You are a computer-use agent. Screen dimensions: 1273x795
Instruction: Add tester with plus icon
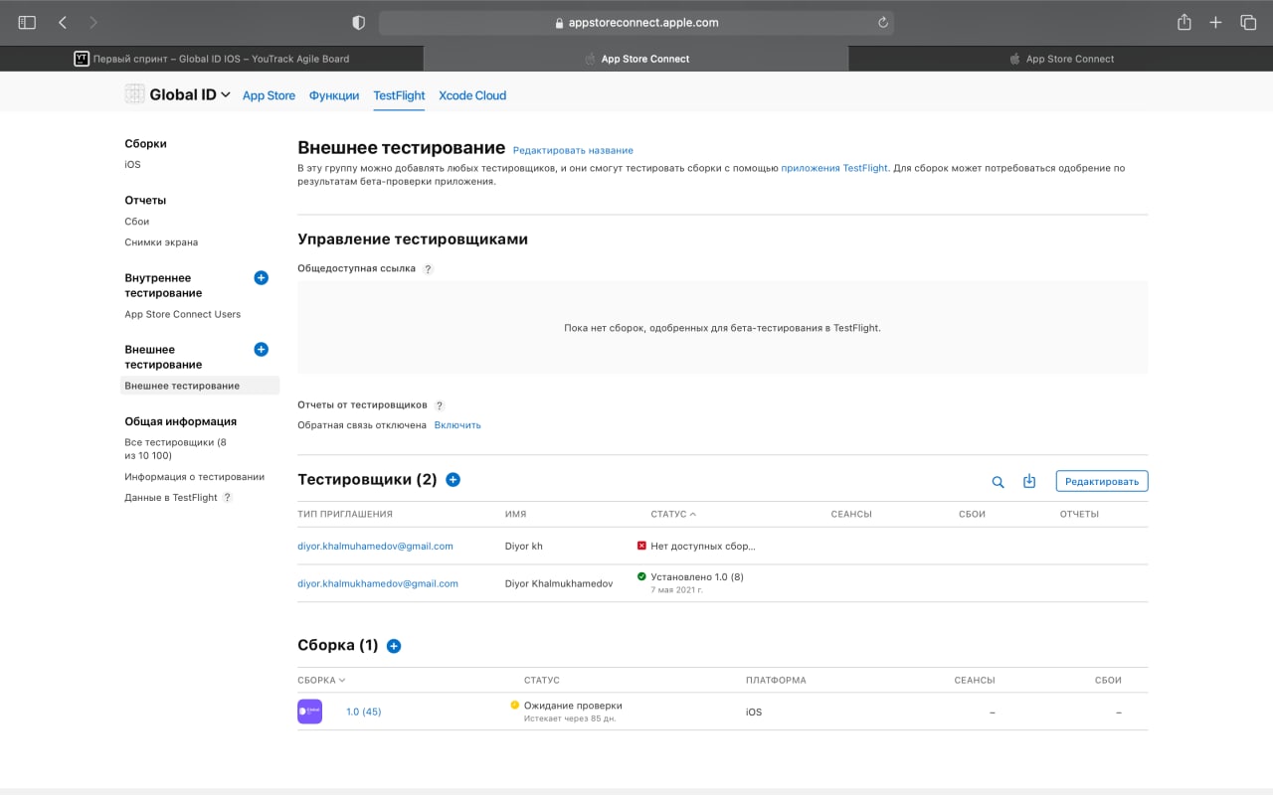coord(453,480)
